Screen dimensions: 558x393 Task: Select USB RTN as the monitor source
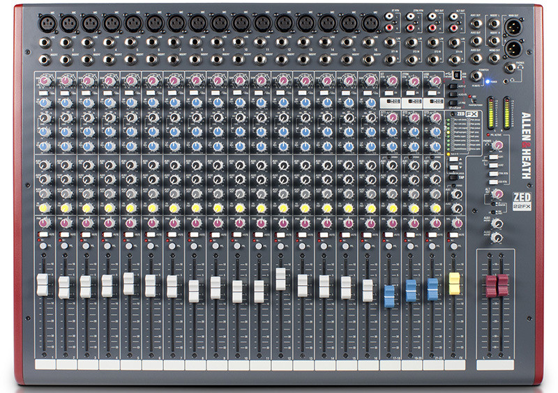(x=494, y=182)
